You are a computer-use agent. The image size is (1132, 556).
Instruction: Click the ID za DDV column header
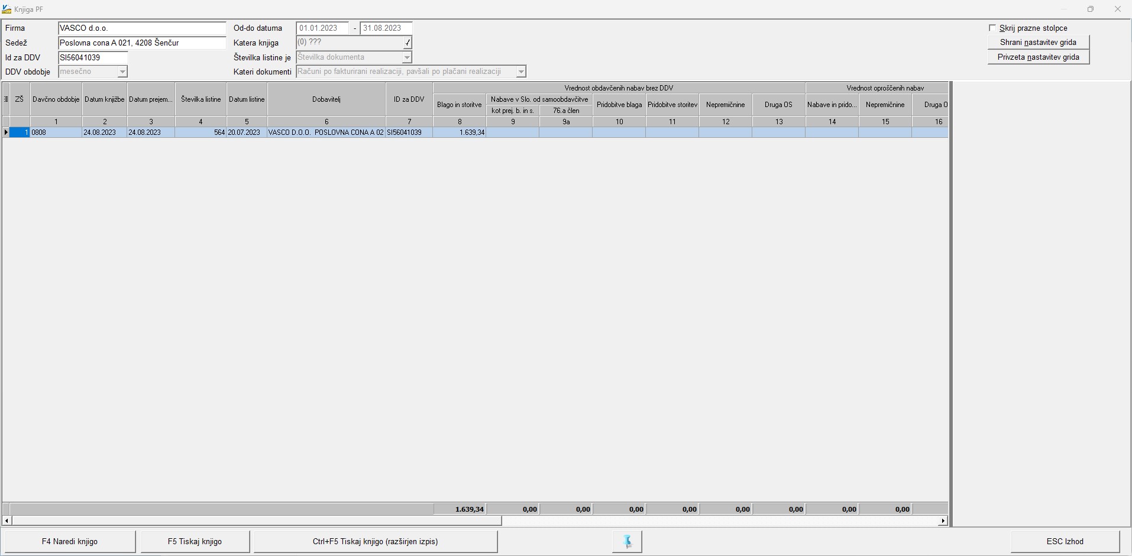(409, 99)
